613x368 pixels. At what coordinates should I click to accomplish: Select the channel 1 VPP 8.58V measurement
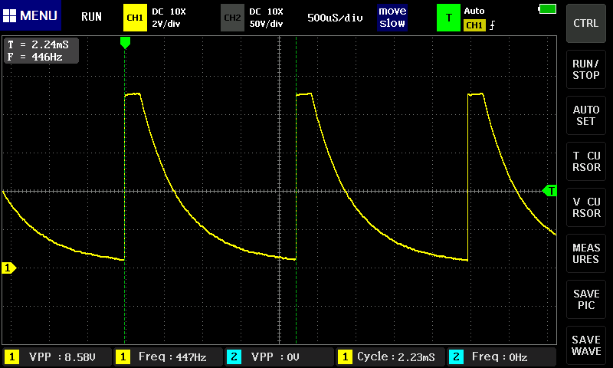coord(57,357)
